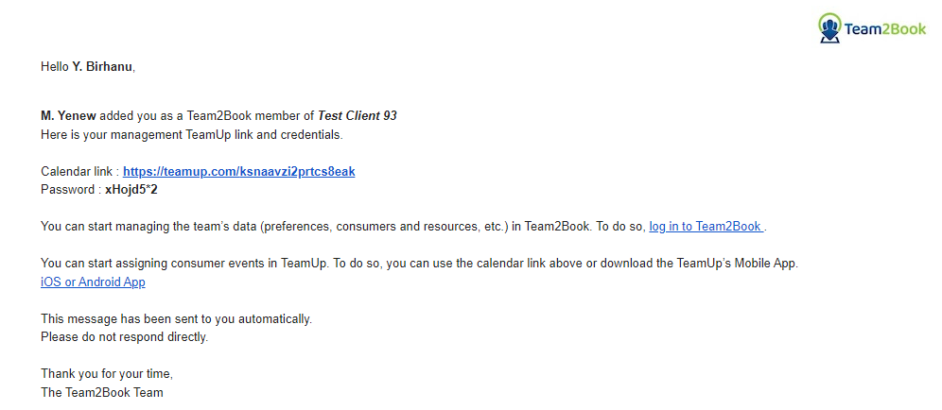Screen dimensions: 942x410
Task: Click the 'Here is your management TeamUp link' line
Action: (192, 135)
